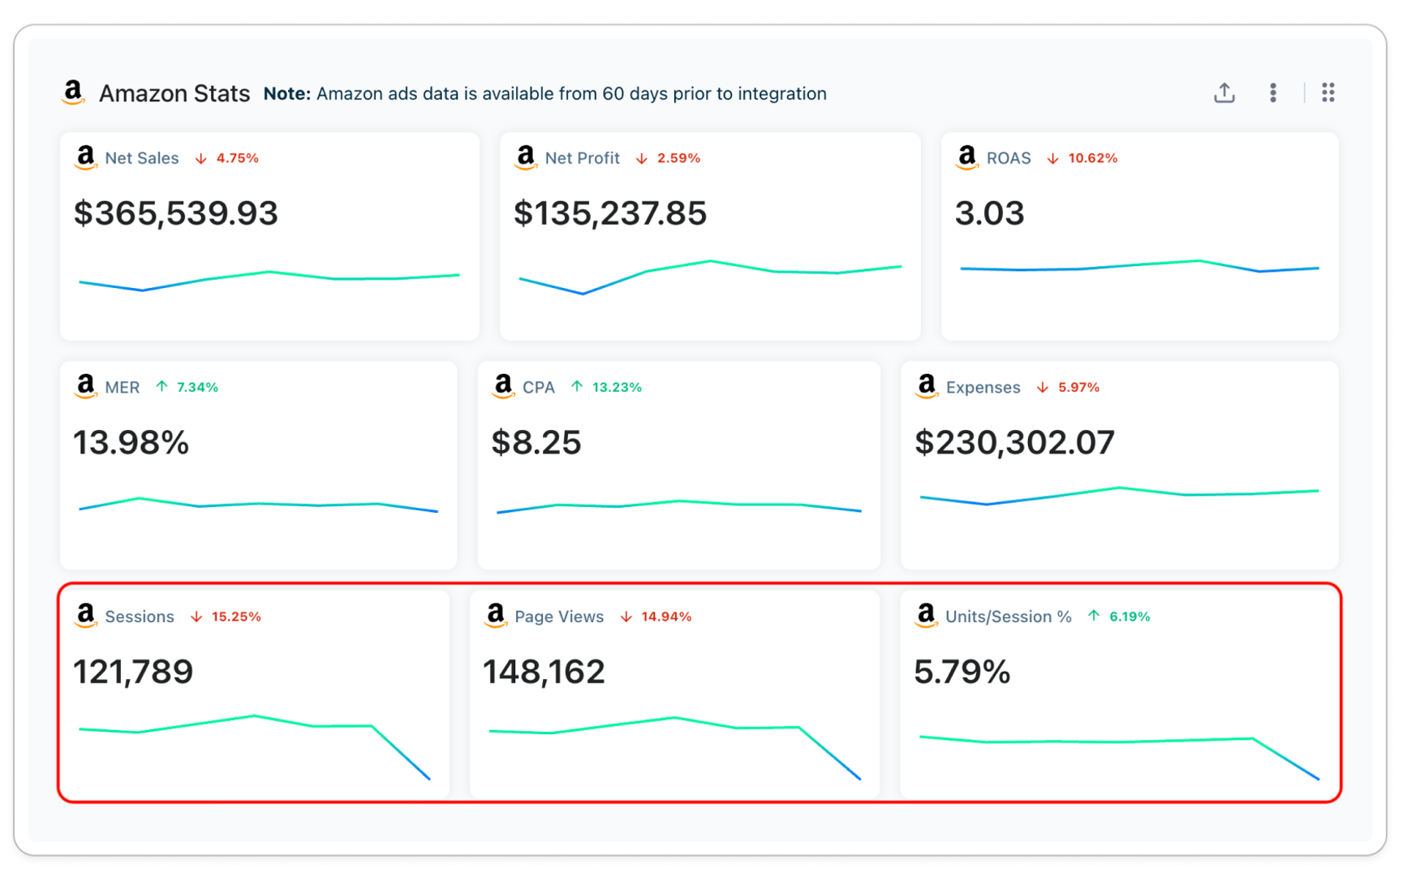
Task: Select the Net Profit card label
Action: pyautogui.click(x=582, y=158)
